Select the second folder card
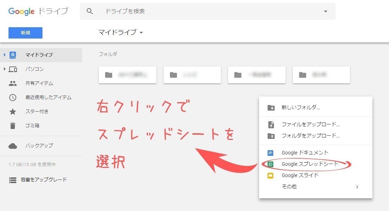This screenshot has width=389, height=211. click(x=192, y=75)
